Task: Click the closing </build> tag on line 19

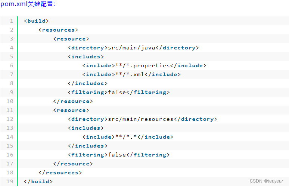Action: (38, 181)
